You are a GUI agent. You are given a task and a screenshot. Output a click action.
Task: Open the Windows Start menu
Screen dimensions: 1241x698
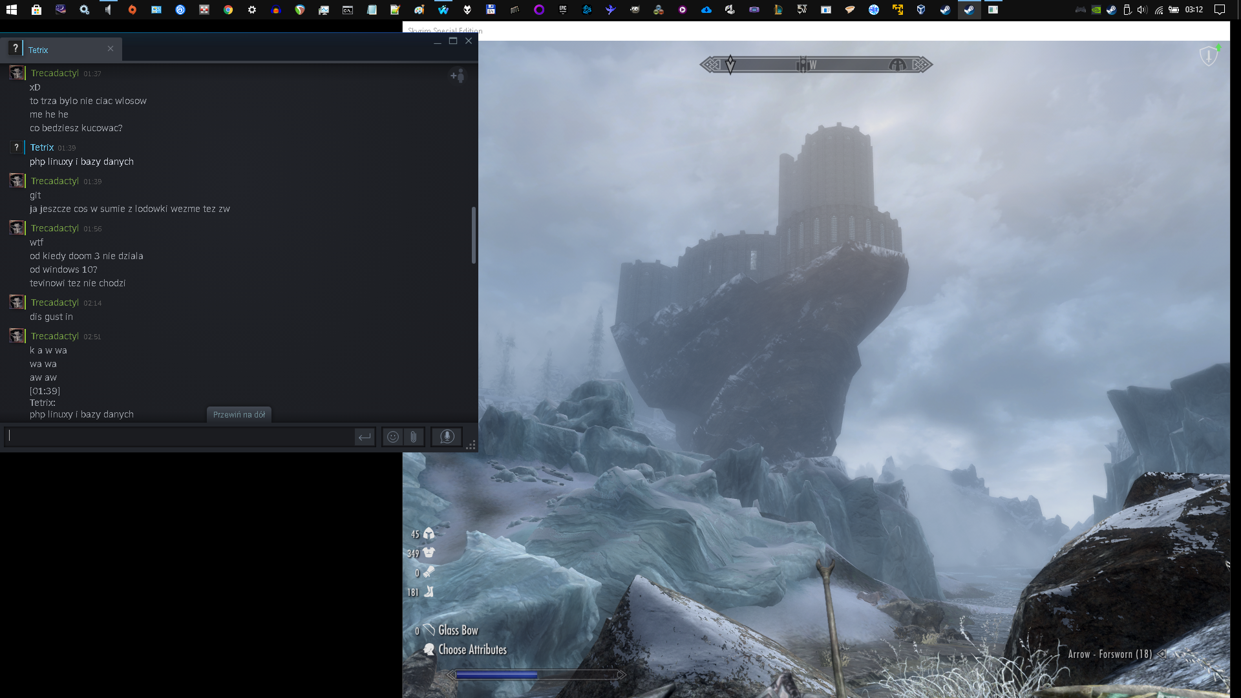[12, 10]
